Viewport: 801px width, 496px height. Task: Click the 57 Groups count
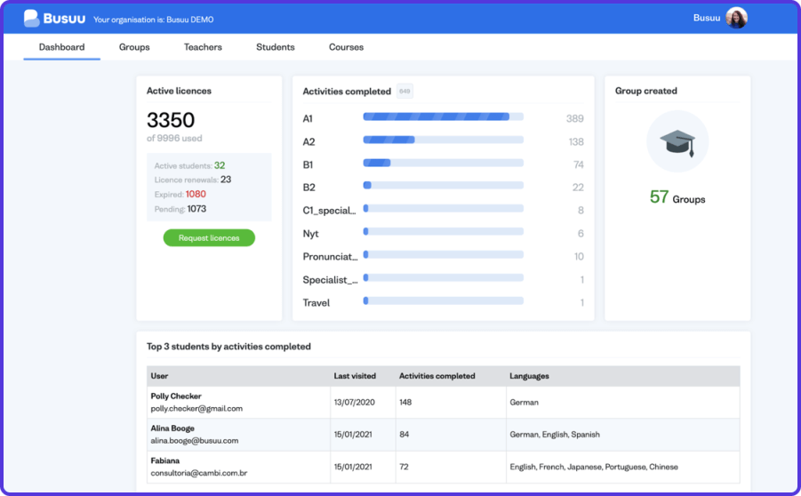(x=677, y=198)
